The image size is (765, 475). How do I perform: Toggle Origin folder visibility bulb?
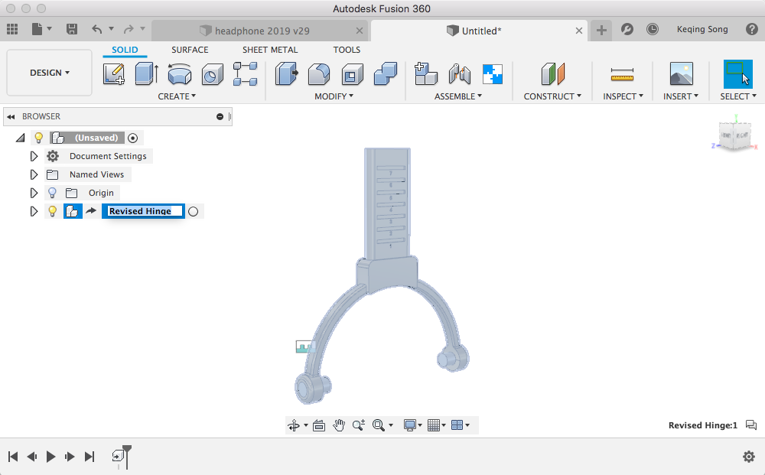pyautogui.click(x=52, y=193)
